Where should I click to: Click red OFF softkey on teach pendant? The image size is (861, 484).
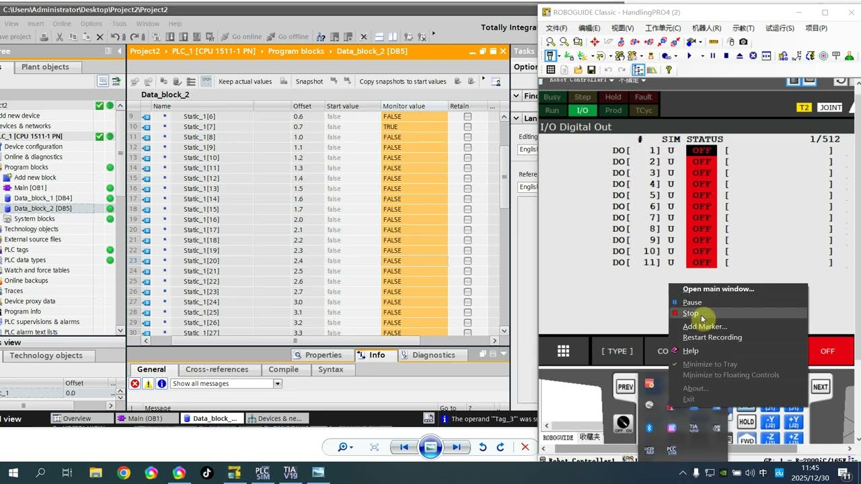pyautogui.click(x=827, y=351)
